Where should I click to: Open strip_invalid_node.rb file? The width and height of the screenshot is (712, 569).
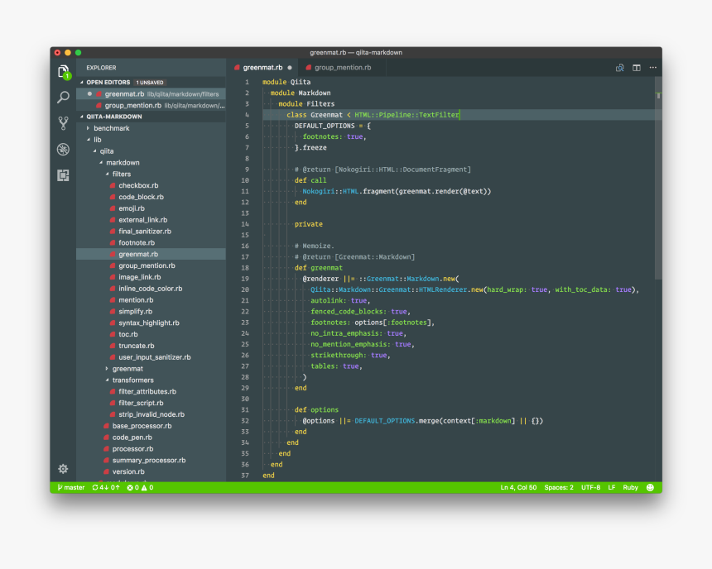tap(152, 414)
